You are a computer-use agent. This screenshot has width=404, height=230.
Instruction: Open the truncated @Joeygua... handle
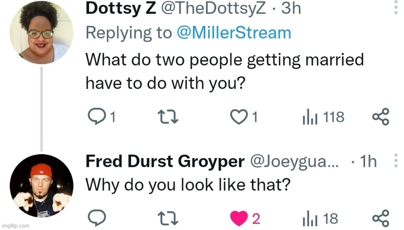click(x=294, y=162)
